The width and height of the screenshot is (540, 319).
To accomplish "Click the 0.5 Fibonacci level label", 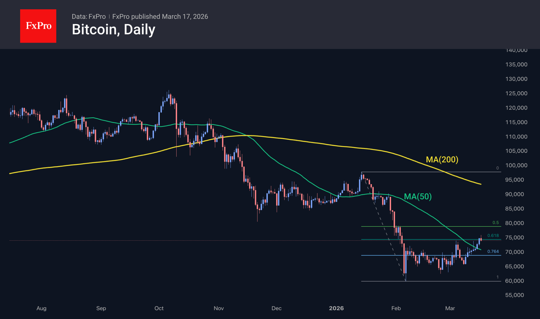I will coord(495,223).
